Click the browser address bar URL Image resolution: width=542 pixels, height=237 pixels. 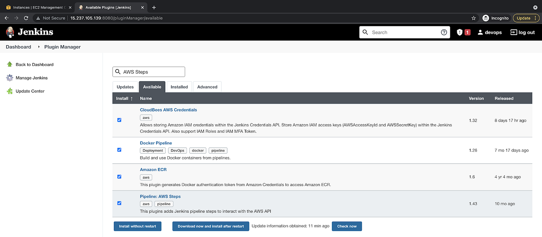[116, 18]
